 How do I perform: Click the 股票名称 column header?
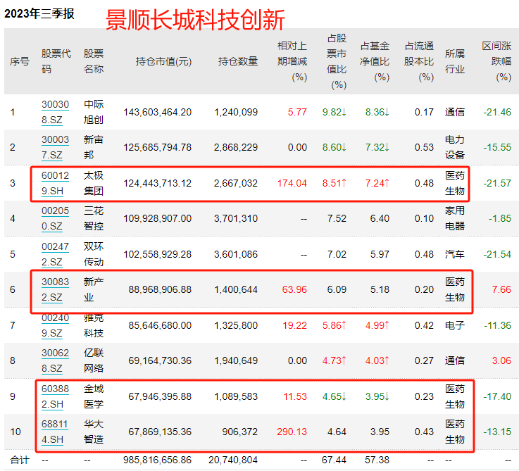[94, 61]
